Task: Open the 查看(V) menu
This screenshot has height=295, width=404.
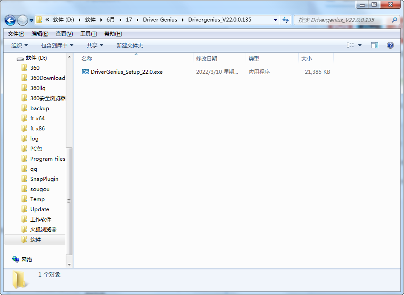Action: click(64, 34)
